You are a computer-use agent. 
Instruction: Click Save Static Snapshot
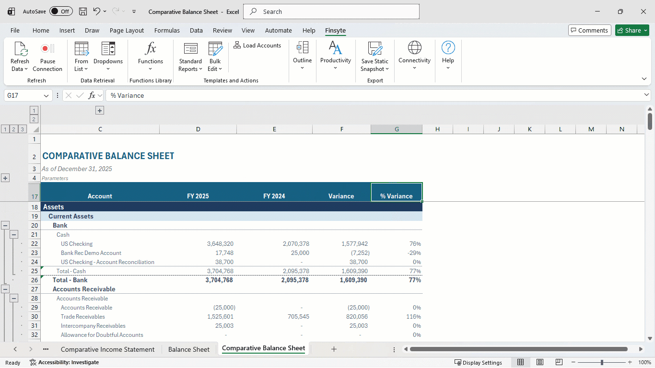pos(375,57)
